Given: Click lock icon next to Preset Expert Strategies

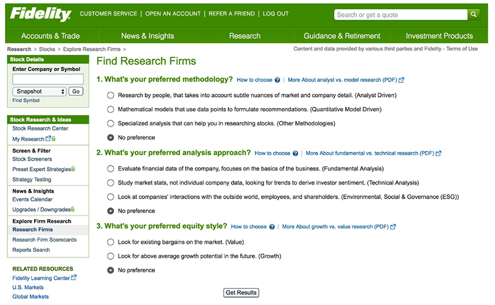Looking at the screenshot, I should click(73, 169).
